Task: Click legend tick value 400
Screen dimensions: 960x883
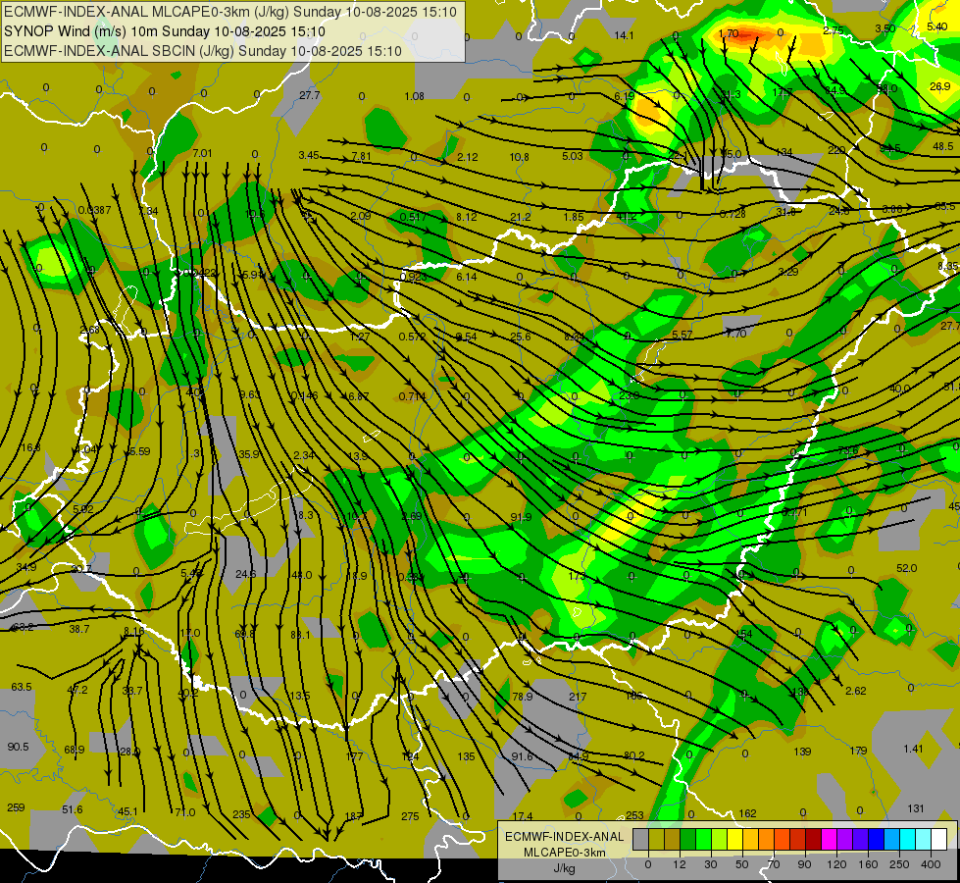Action: tap(931, 864)
